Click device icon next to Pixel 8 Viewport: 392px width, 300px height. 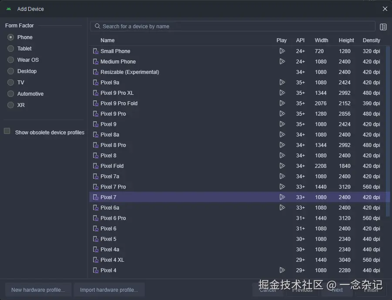pos(95,156)
